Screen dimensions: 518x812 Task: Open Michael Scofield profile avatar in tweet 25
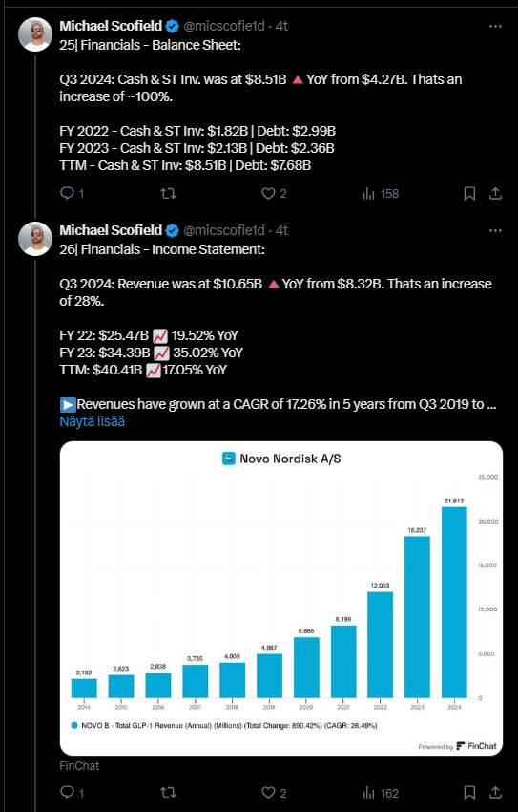[x=35, y=34]
